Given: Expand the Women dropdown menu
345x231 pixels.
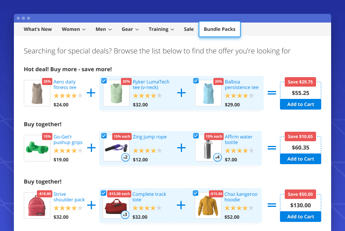Looking at the screenshot, I should 74,29.
